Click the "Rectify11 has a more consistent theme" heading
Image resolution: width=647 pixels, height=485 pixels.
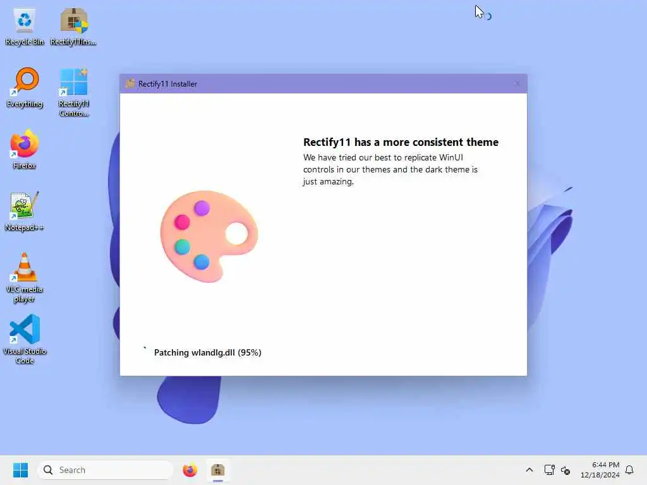tap(401, 142)
